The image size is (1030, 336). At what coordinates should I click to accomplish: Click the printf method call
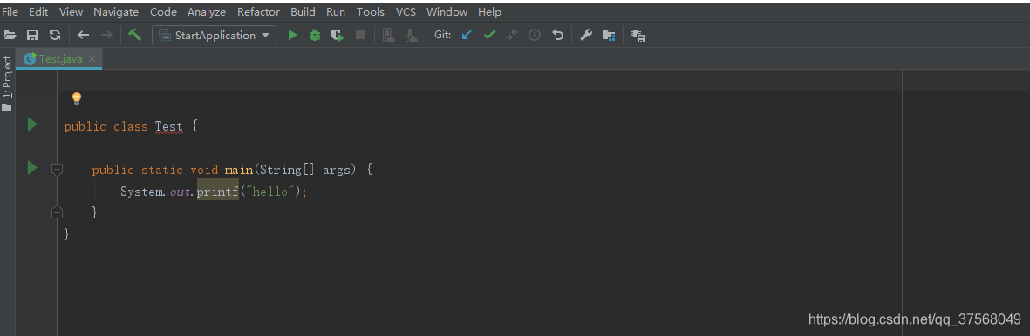coord(217,192)
